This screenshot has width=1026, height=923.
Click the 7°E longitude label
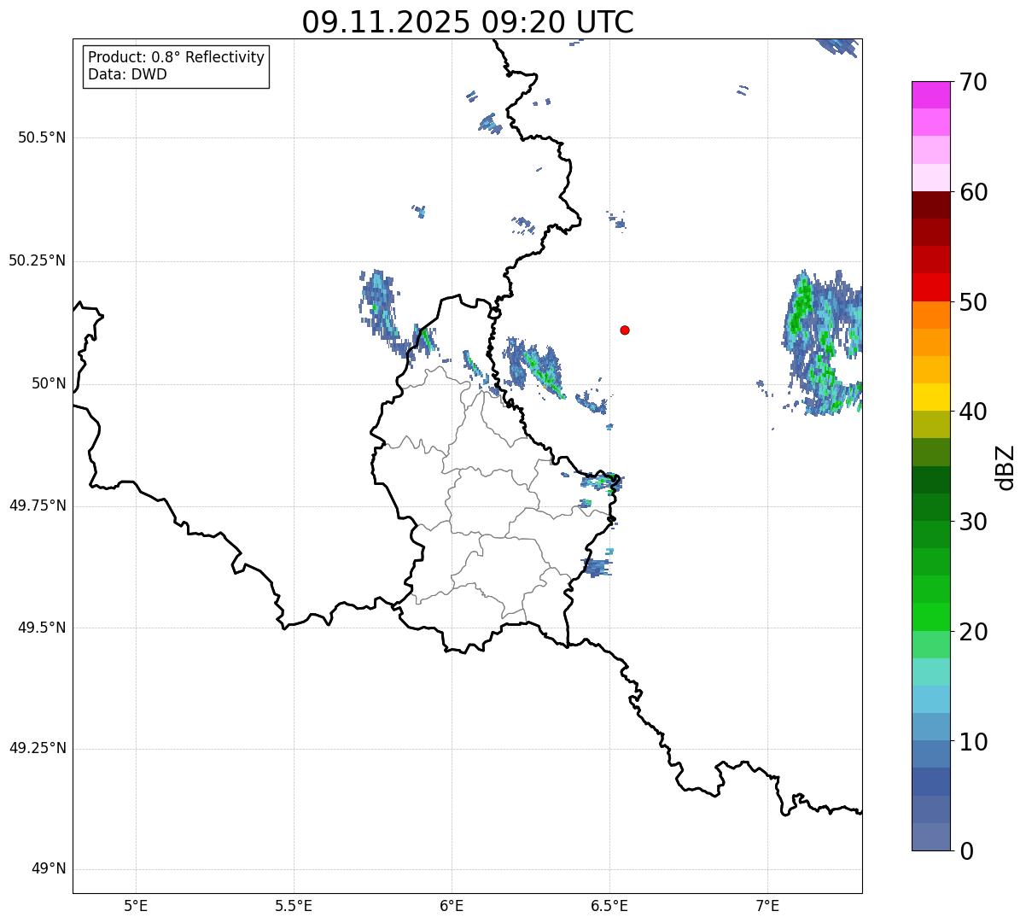[767, 905]
